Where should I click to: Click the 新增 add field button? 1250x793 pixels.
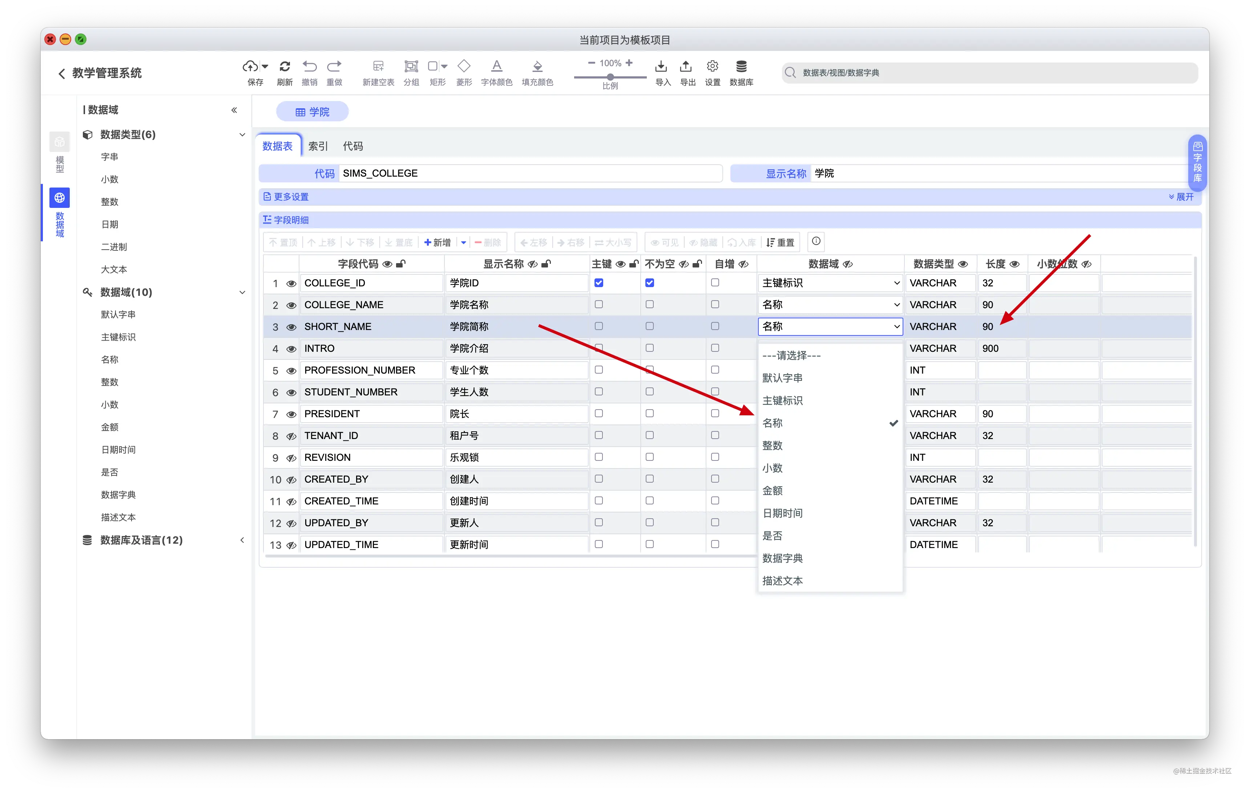[437, 242]
